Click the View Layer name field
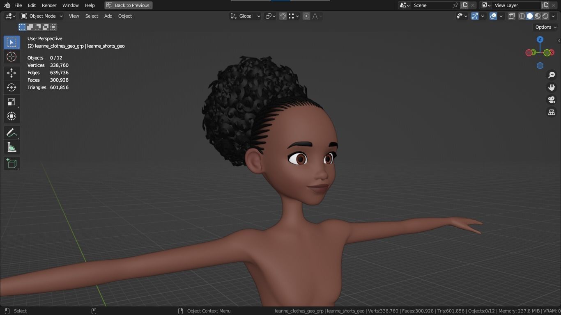 point(517,5)
